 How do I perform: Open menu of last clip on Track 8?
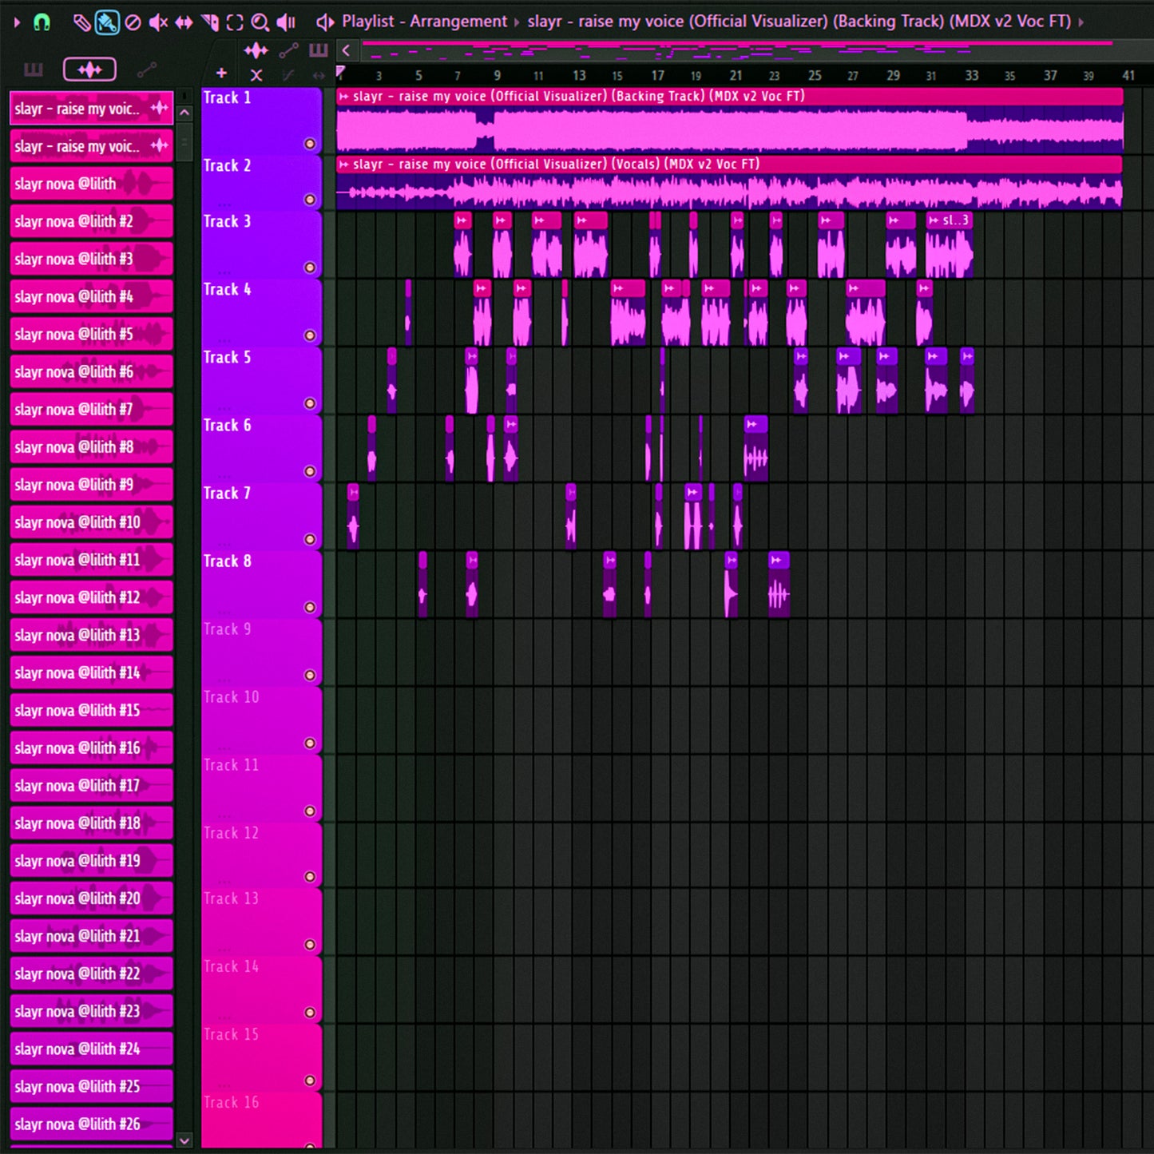tap(775, 560)
